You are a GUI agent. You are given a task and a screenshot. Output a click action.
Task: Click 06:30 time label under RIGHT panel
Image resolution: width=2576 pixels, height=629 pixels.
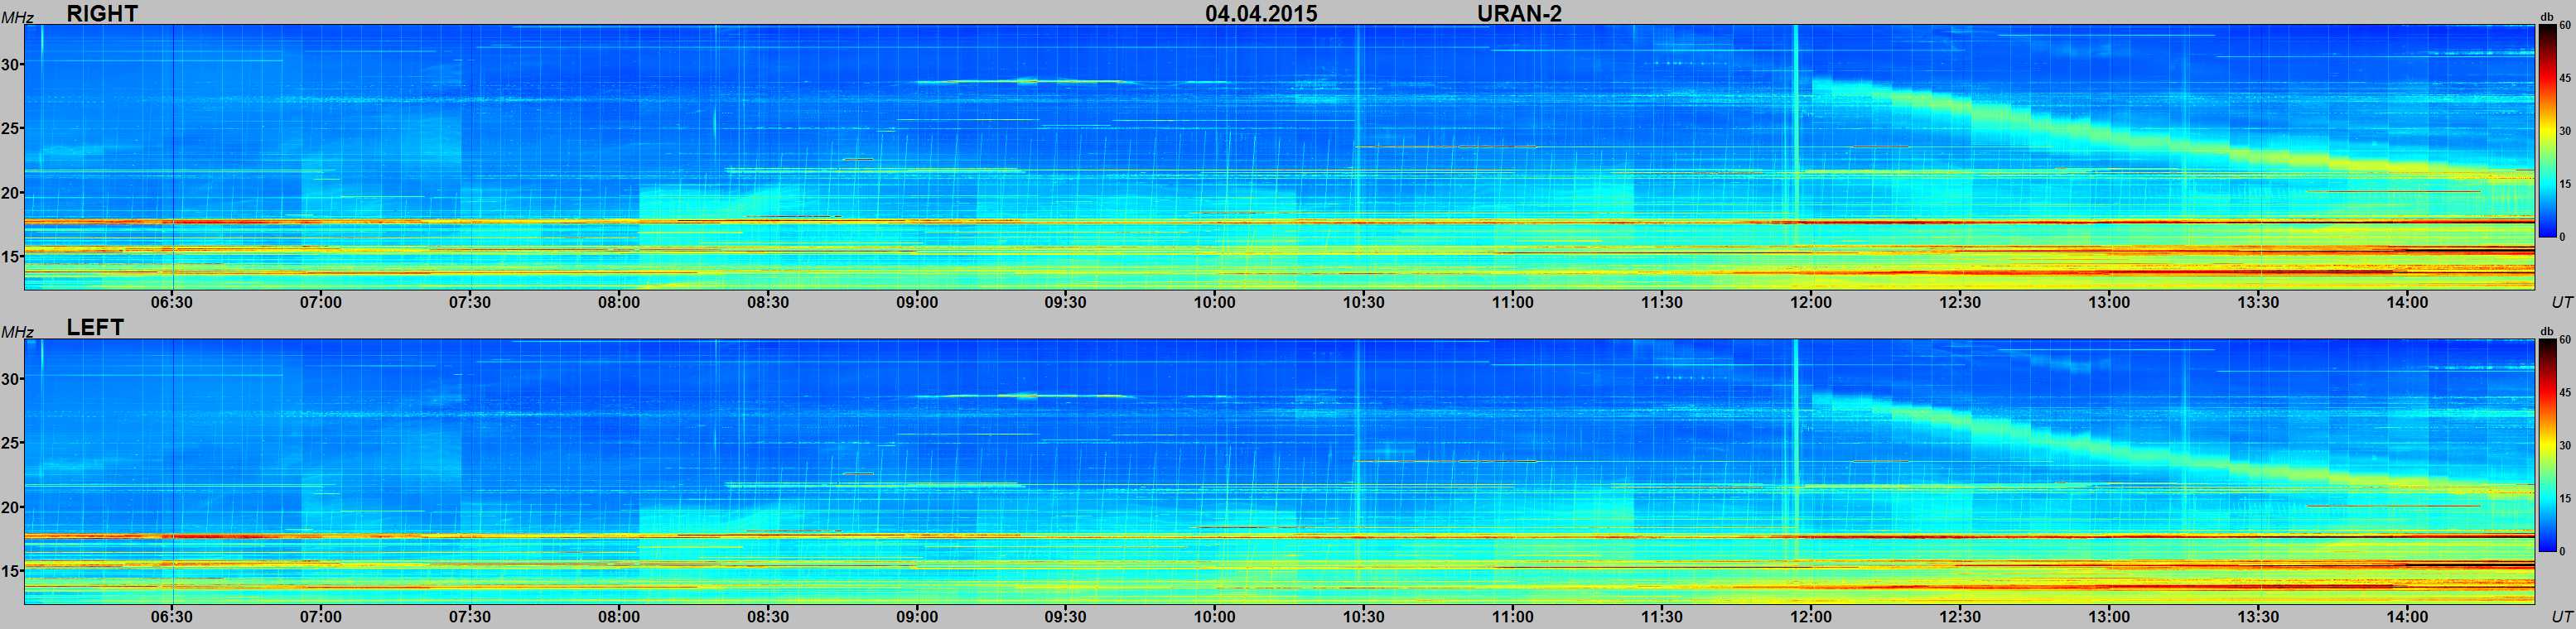tap(172, 303)
